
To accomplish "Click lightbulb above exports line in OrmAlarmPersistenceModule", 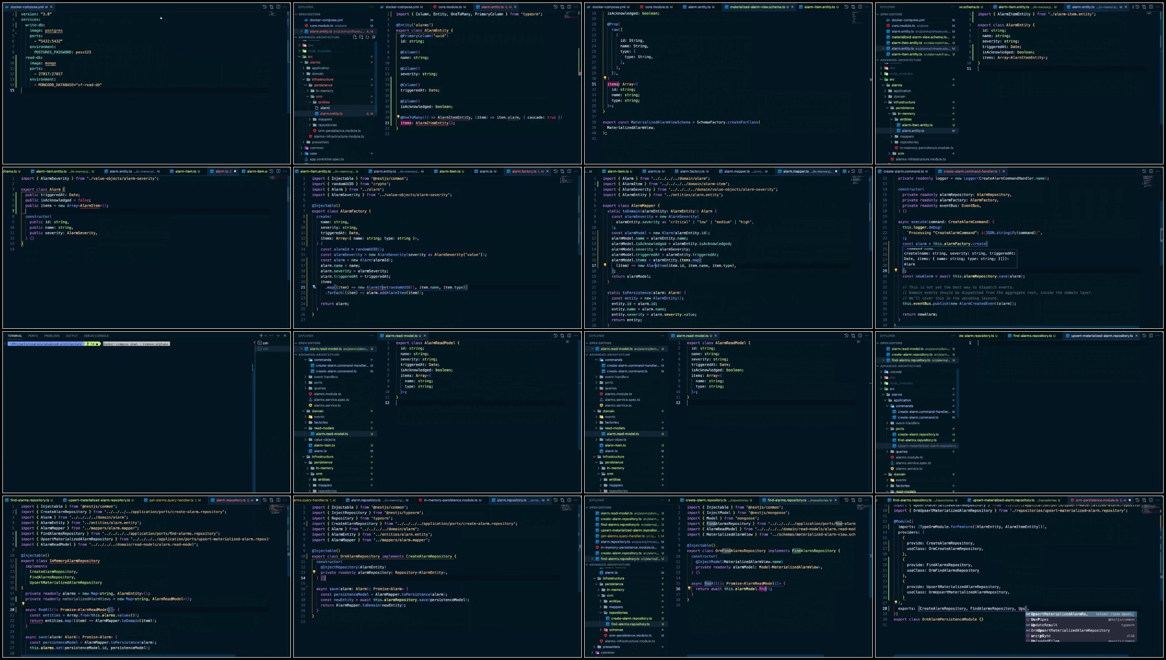I will [x=896, y=602].
